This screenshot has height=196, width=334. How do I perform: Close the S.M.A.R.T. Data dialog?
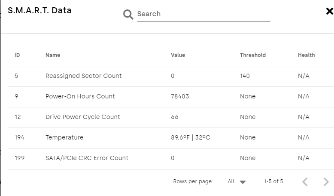tap(329, 12)
